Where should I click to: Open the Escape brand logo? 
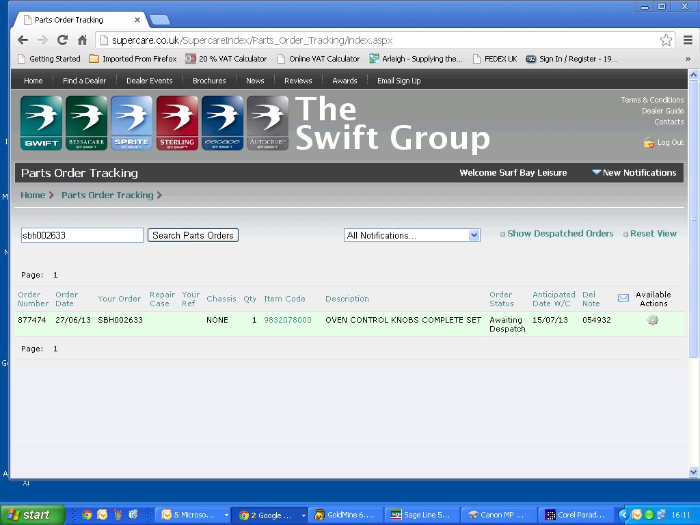click(222, 123)
